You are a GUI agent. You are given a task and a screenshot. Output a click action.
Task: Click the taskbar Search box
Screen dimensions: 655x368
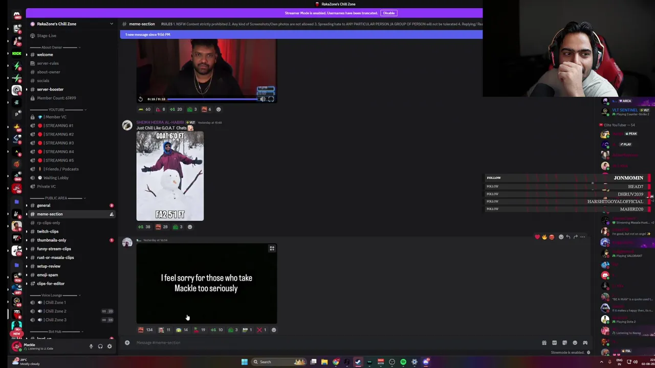(279, 362)
